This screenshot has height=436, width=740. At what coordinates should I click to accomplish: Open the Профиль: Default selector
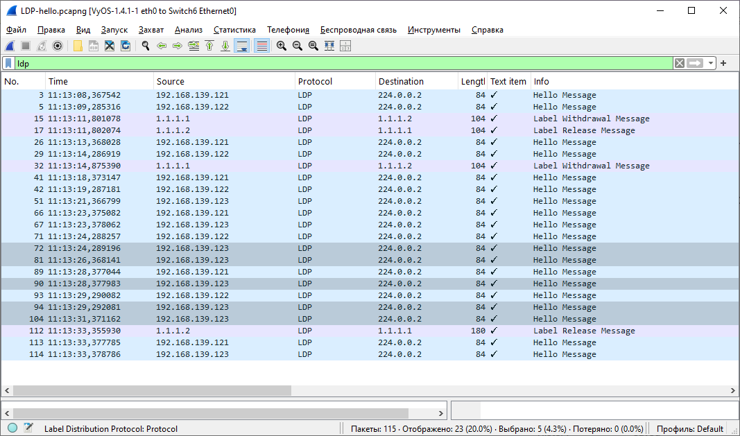pyautogui.click(x=689, y=428)
